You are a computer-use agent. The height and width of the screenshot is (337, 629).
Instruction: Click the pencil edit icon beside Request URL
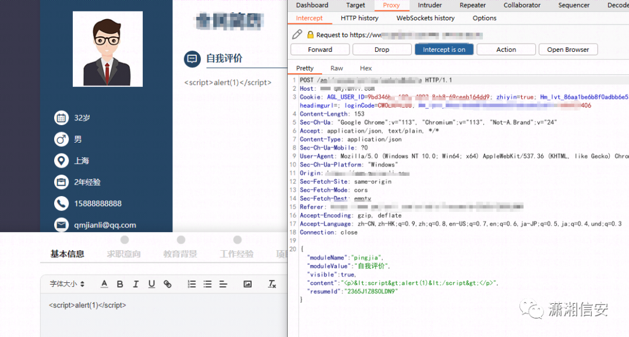tap(297, 34)
